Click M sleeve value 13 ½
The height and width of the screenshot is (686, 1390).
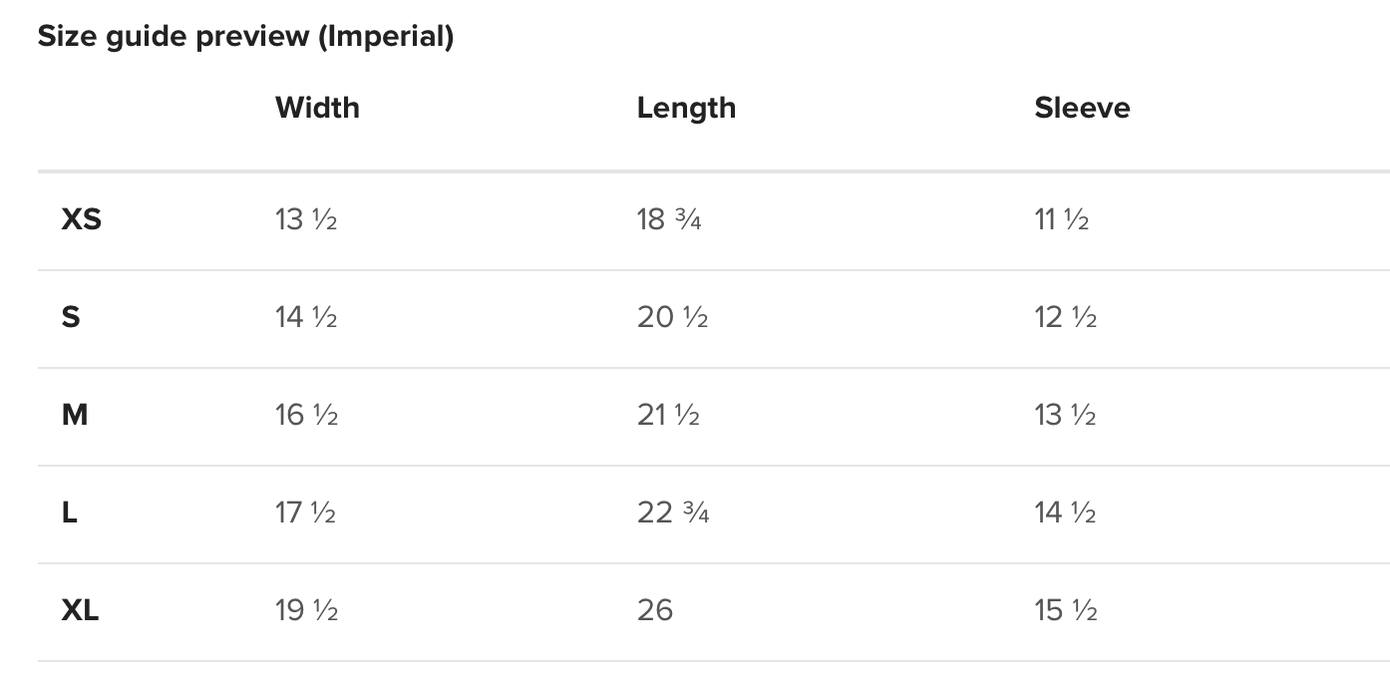(1066, 415)
